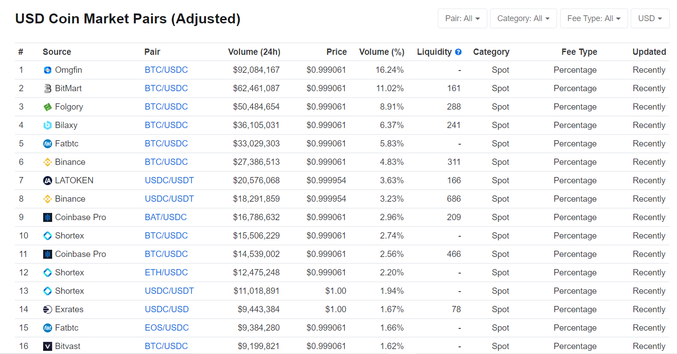The width and height of the screenshot is (677, 354).
Task: Click the Omgfin exchange logo icon
Action: pyautogui.click(x=48, y=70)
